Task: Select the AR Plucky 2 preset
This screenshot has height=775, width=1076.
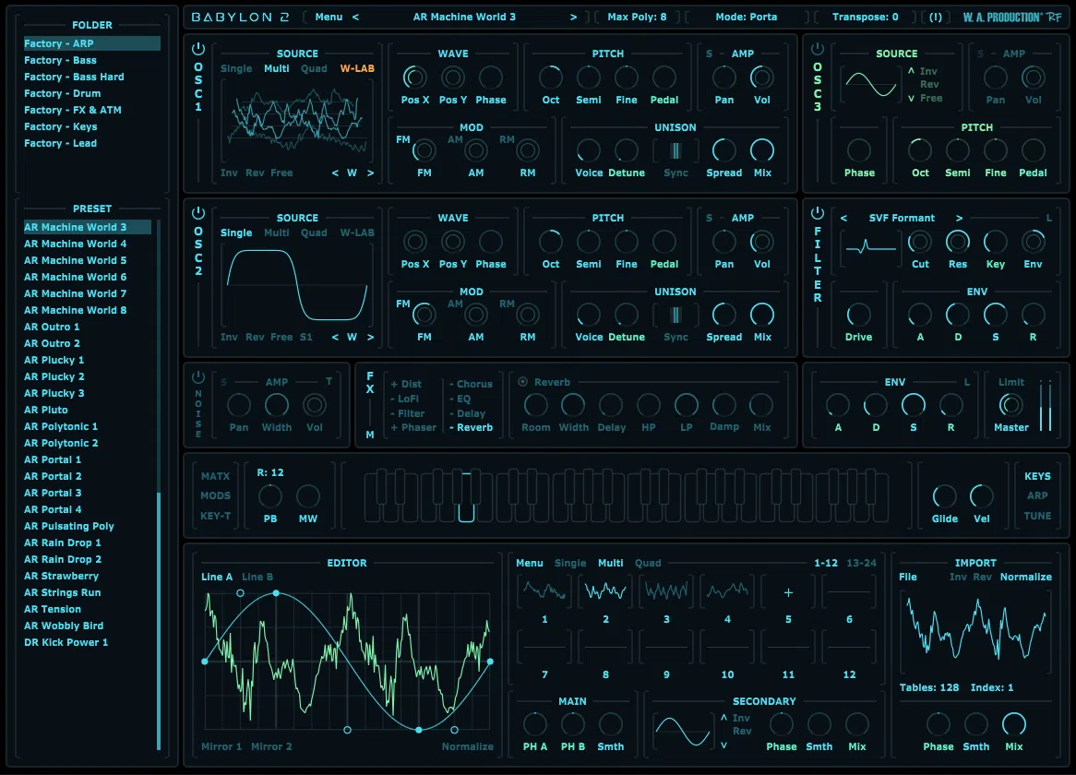Action: [x=54, y=376]
